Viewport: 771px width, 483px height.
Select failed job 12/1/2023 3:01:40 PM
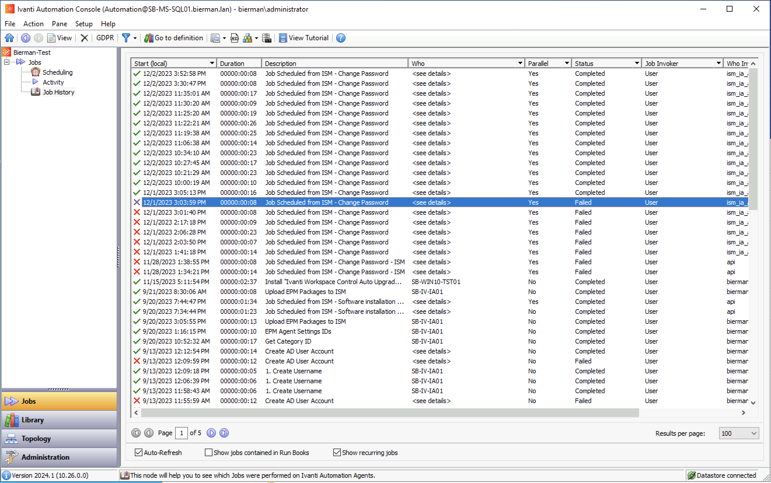click(x=440, y=212)
